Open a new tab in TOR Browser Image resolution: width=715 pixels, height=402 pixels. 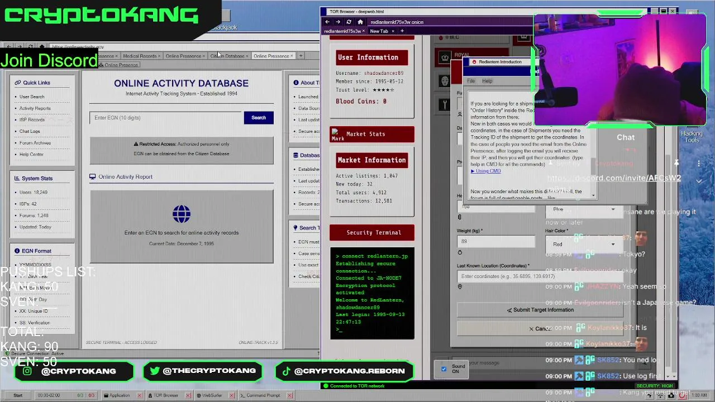[402, 31]
